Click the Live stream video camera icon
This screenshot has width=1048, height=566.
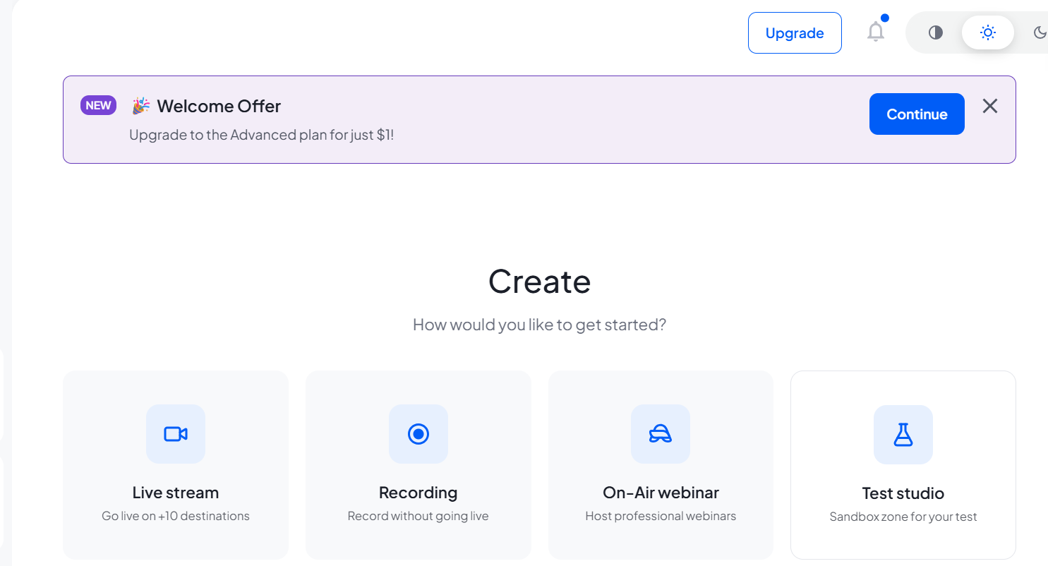point(176,434)
